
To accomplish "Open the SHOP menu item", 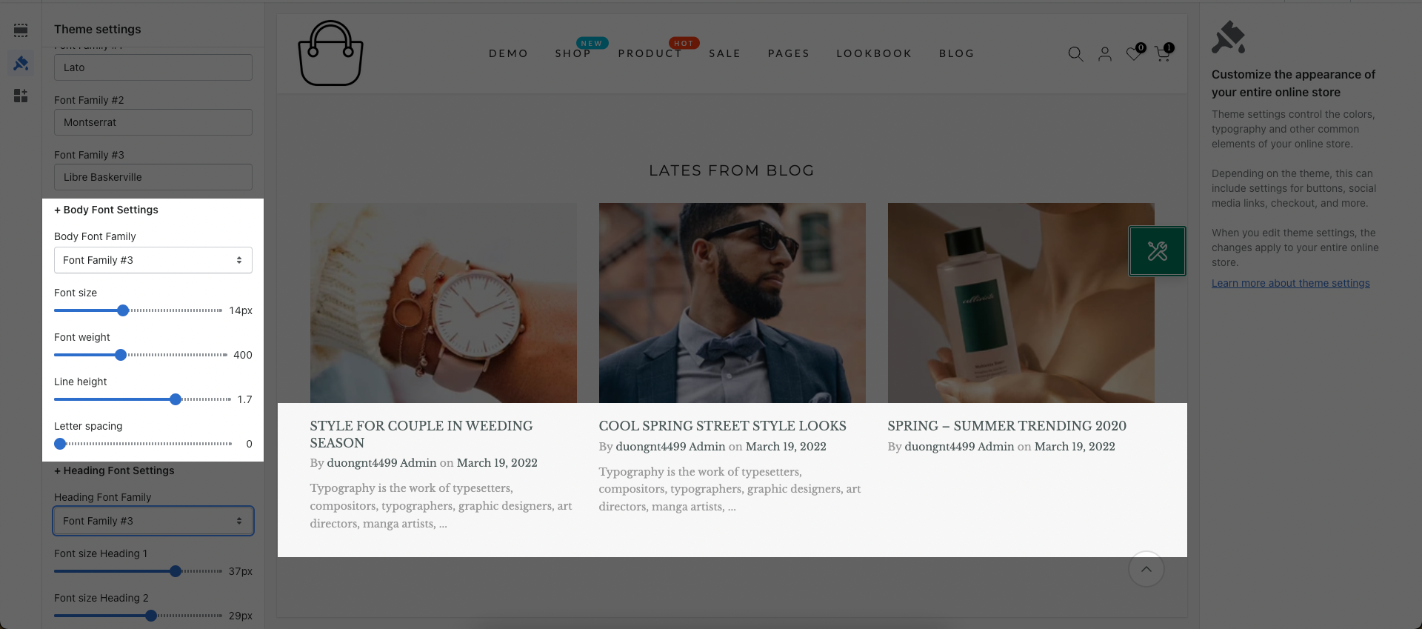I will click(x=573, y=53).
